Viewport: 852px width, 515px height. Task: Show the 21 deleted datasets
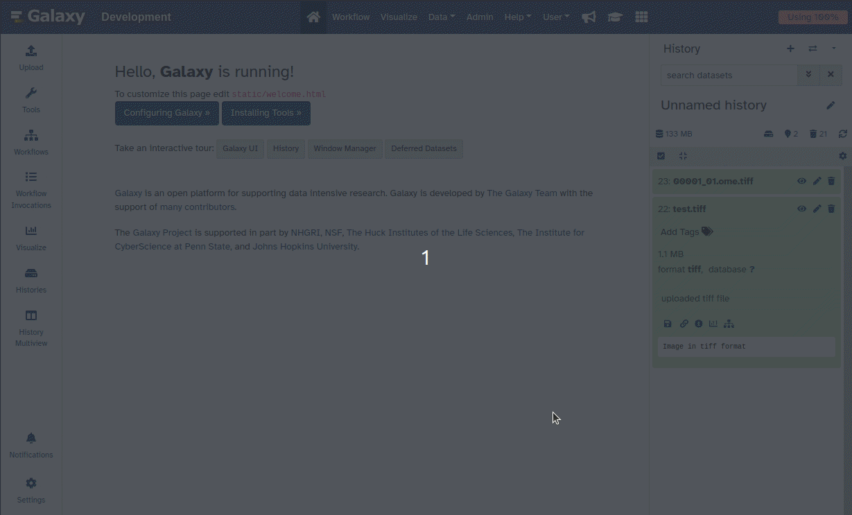coord(818,134)
